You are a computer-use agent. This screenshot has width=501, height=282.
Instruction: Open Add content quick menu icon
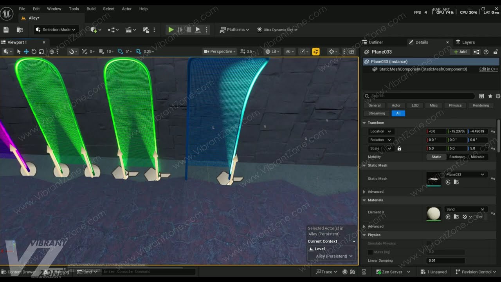96,29
